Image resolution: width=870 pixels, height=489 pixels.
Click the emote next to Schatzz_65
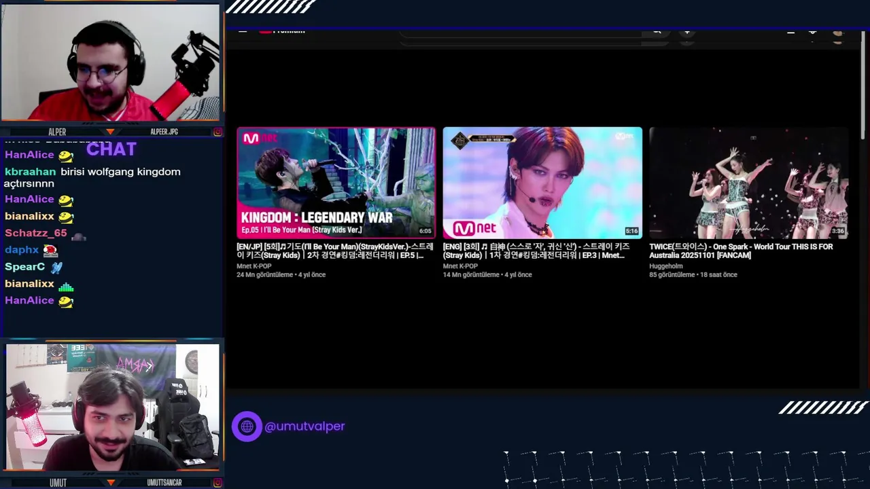tap(79, 236)
